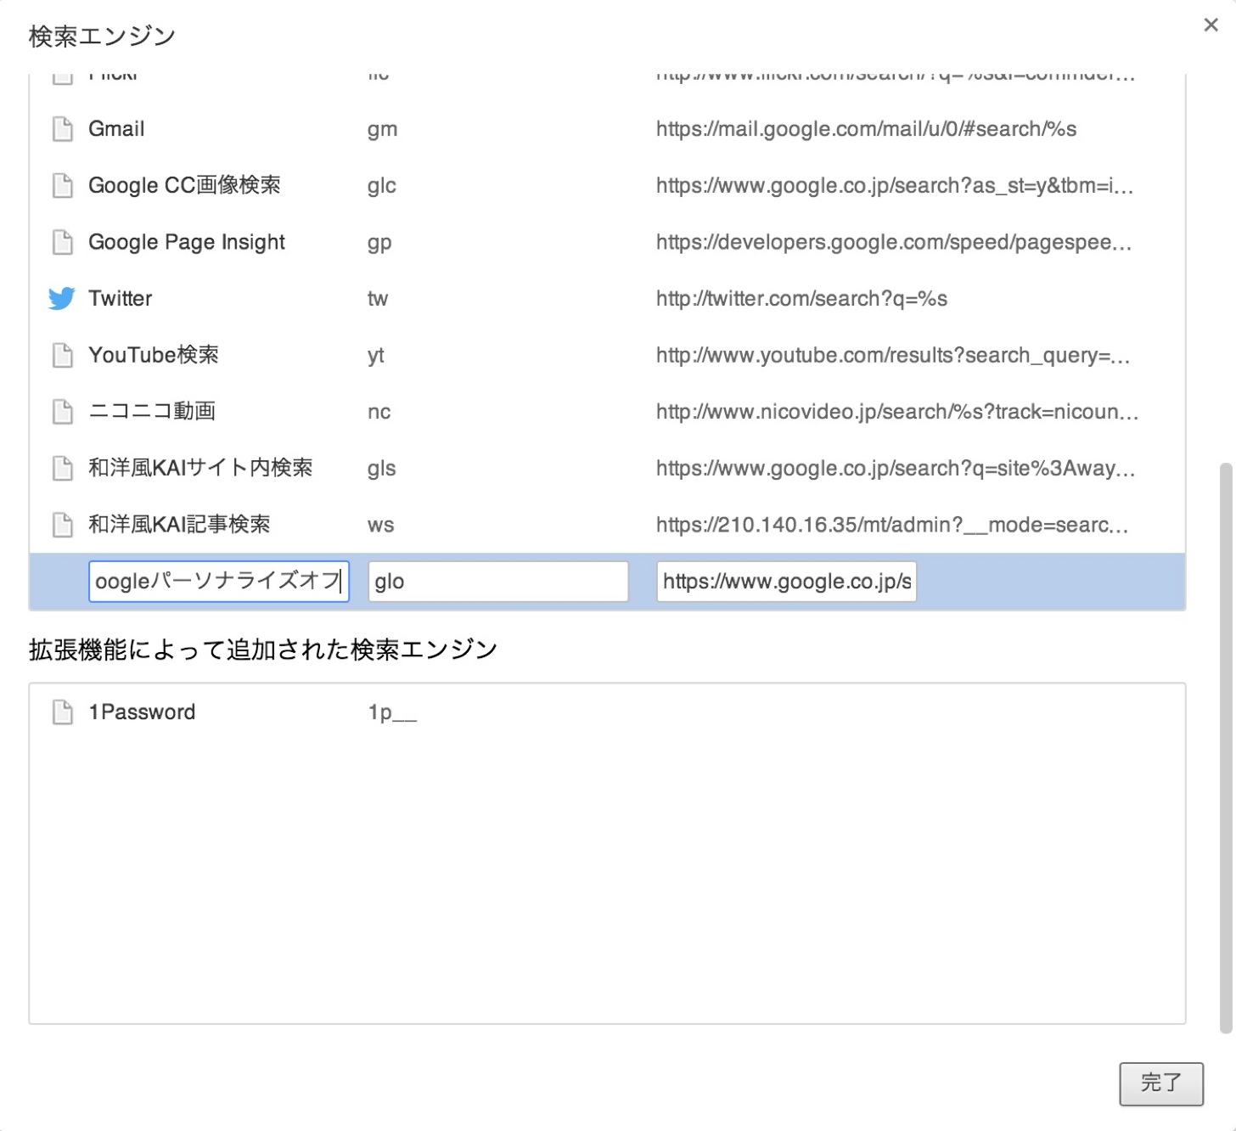Click the 210.140.16.35/mt/admin URL
This screenshot has height=1131, width=1236.
coord(892,525)
